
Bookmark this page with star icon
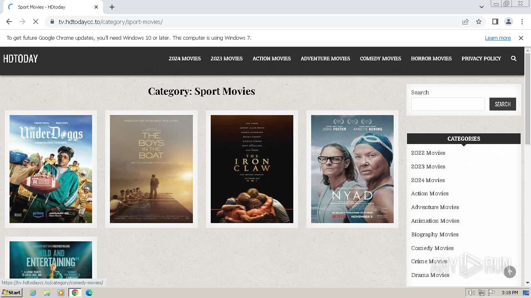(479, 22)
